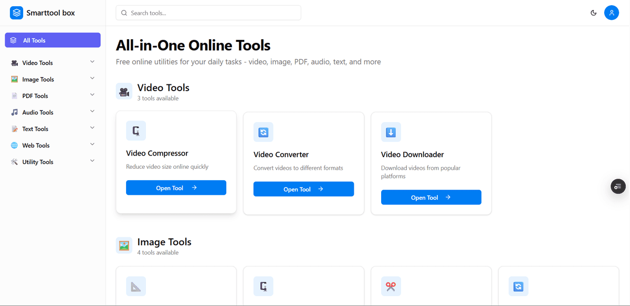The height and width of the screenshot is (306, 630).
Task: Click the Video Converter sync icon
Action: (x=263, y=132)
